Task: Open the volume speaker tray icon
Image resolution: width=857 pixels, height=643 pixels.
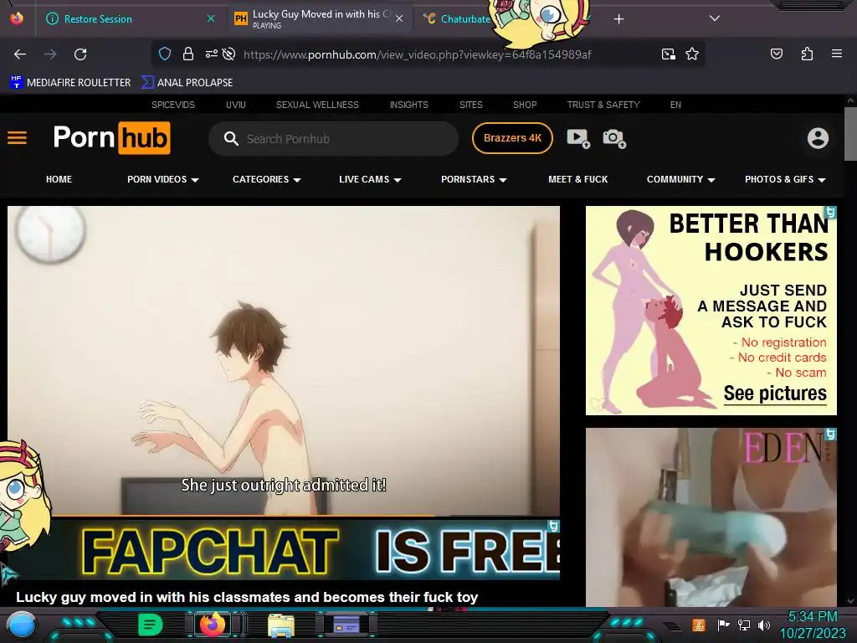Action: pos(763,625)
